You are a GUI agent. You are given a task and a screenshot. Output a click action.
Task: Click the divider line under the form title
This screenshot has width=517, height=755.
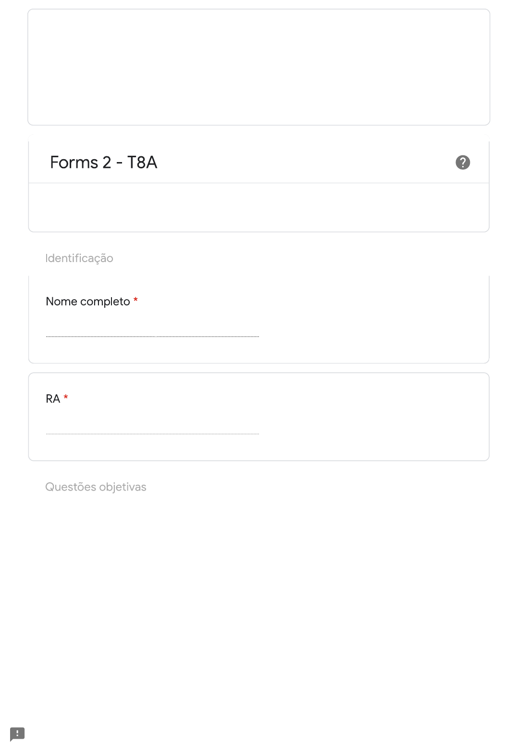click(x=258, y=183)
